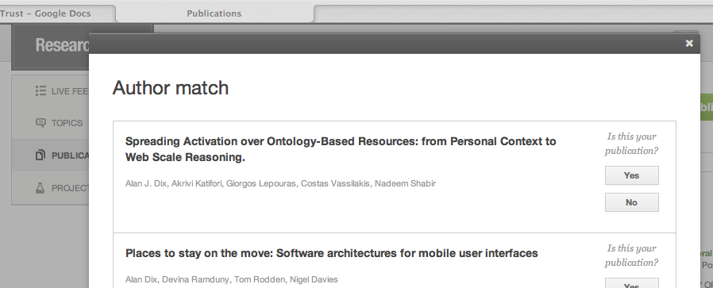The image size is (713, 288).
Task: Answer No for Spreading Activation publication
Action: coord(631,202)
